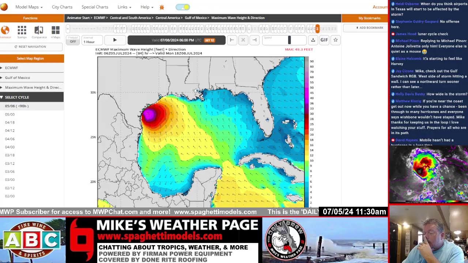Image resolution: width=468 pixels, height=263 pixels.
Task: Click Central and South America breadcrumb
Action: (x=130, y=18)
